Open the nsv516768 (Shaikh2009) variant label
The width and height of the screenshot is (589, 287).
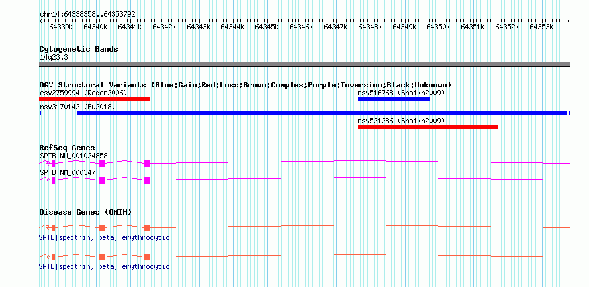[401, 93]
